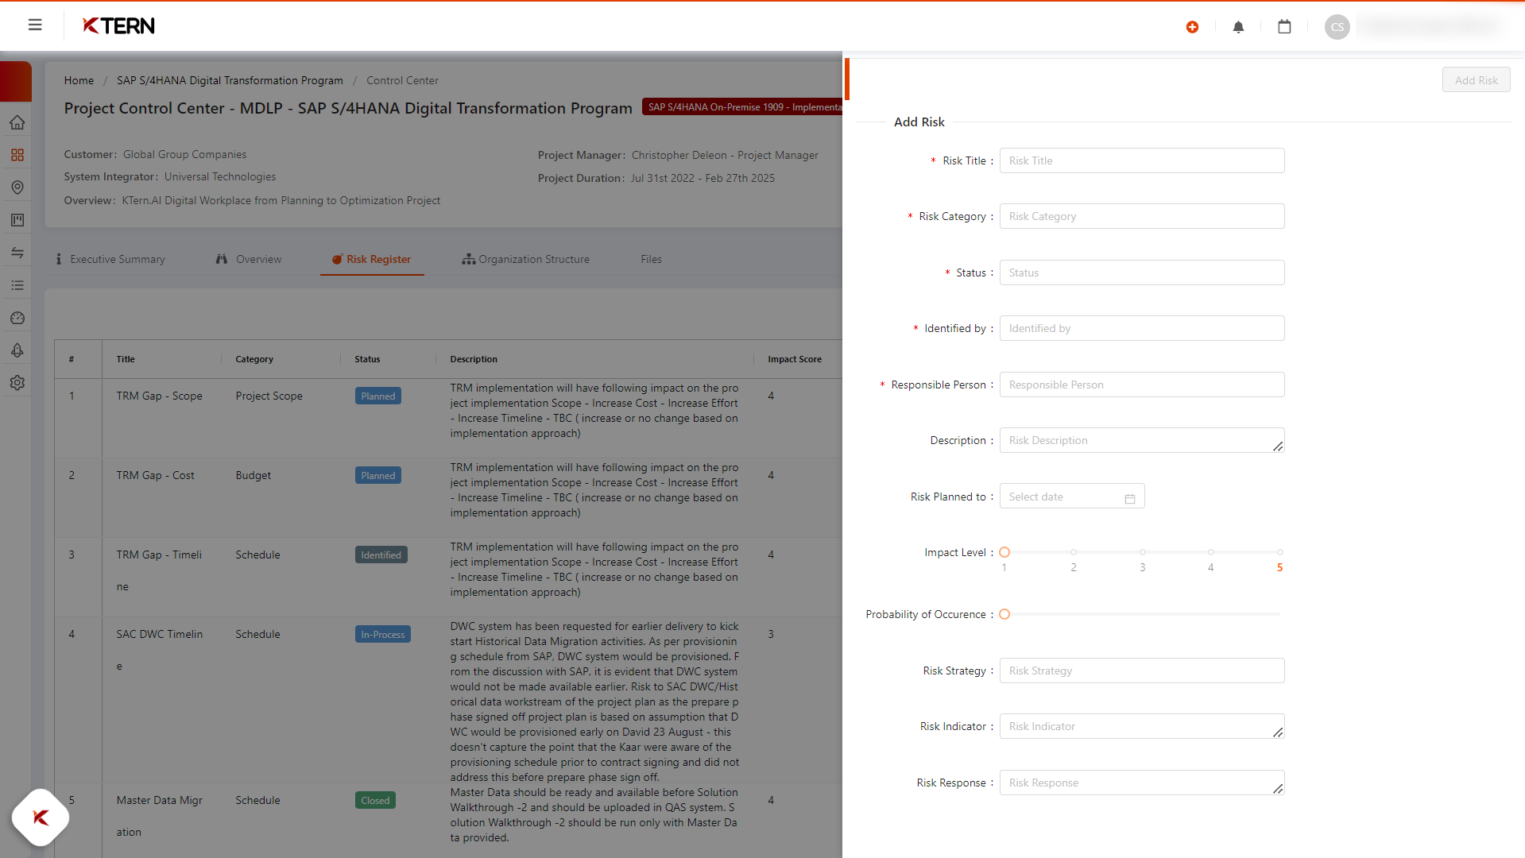
Task: Click In-Process status badge for SAC DWC
Action: click(382, 635)
